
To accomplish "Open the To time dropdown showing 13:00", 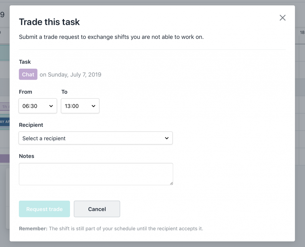I will pos(80,106).
